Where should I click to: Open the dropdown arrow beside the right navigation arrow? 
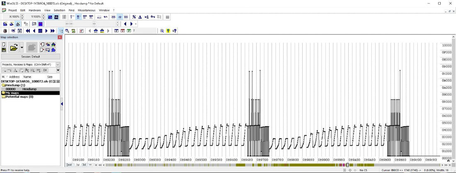(x=136, y=24)
